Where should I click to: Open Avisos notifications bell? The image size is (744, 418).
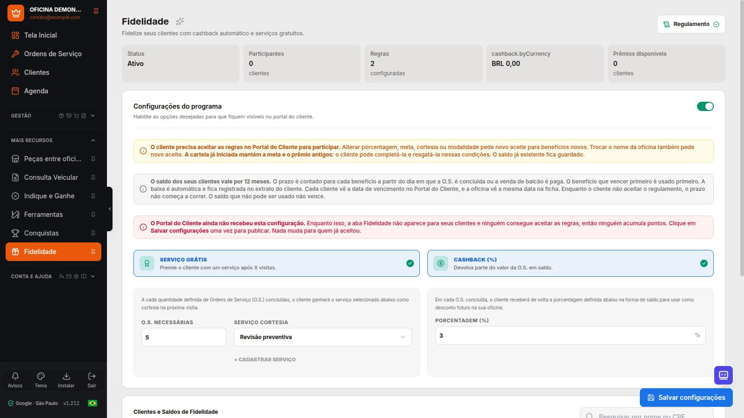click(x=15, y=379)
